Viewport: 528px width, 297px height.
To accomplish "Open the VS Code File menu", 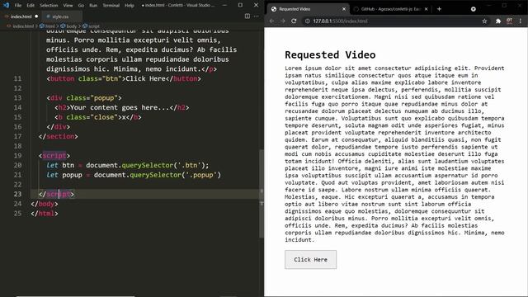I will tap(18, 6).
